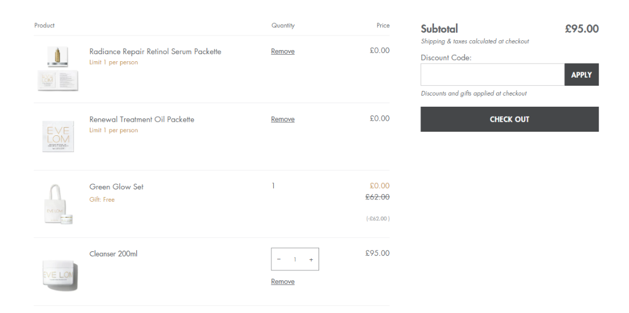
Task: Remove Cleanser 200ml from the cart
Action: [282, 282]
